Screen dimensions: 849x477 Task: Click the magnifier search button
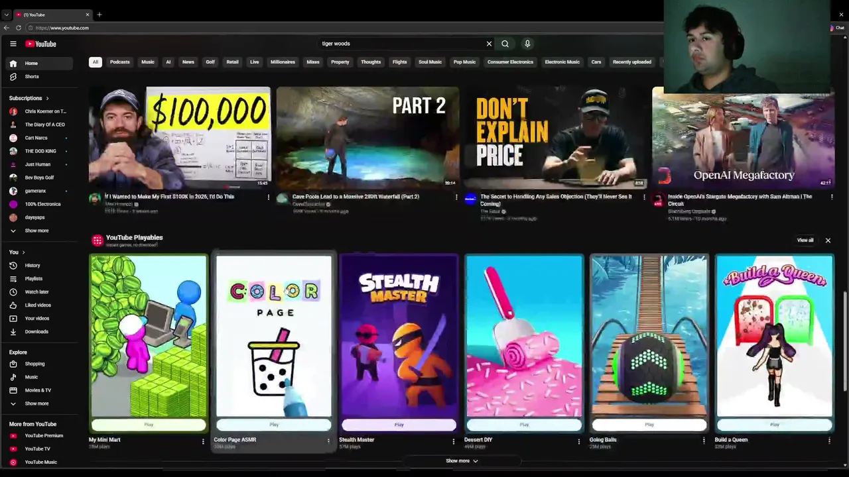(x=505, y=44)
